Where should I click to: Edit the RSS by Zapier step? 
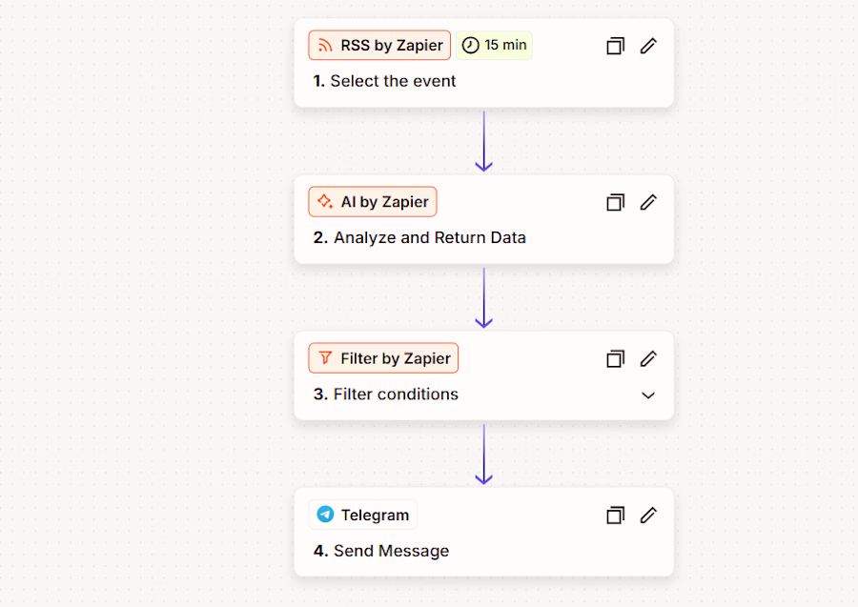click(648, 46)
